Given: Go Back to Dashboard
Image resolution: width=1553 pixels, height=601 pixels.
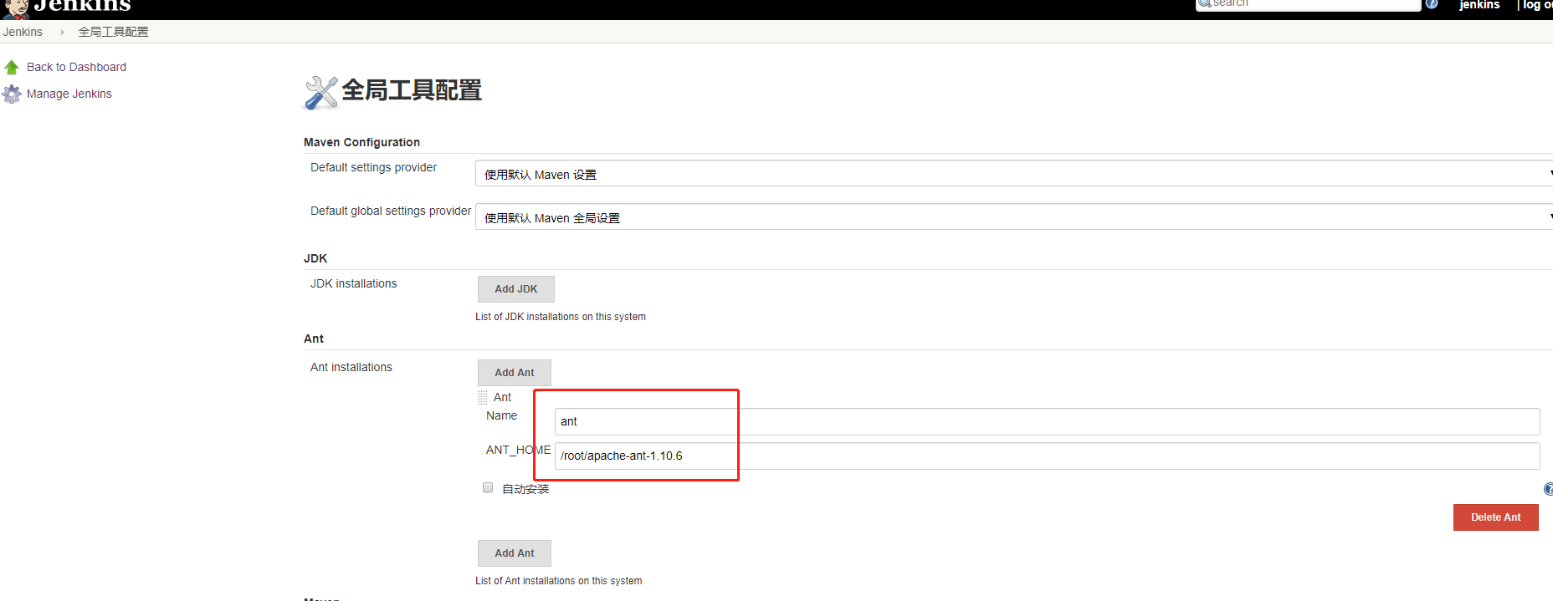Looking at the screenshot, I should pyautogui.click(x=76, y=67).
